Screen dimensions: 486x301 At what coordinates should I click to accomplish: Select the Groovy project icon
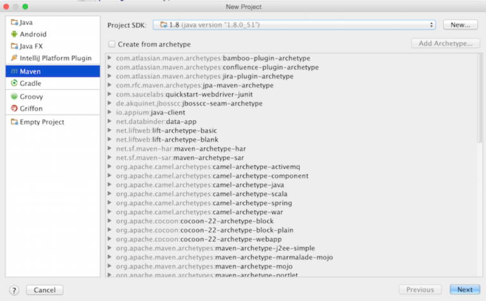click(x=14, y=97)
